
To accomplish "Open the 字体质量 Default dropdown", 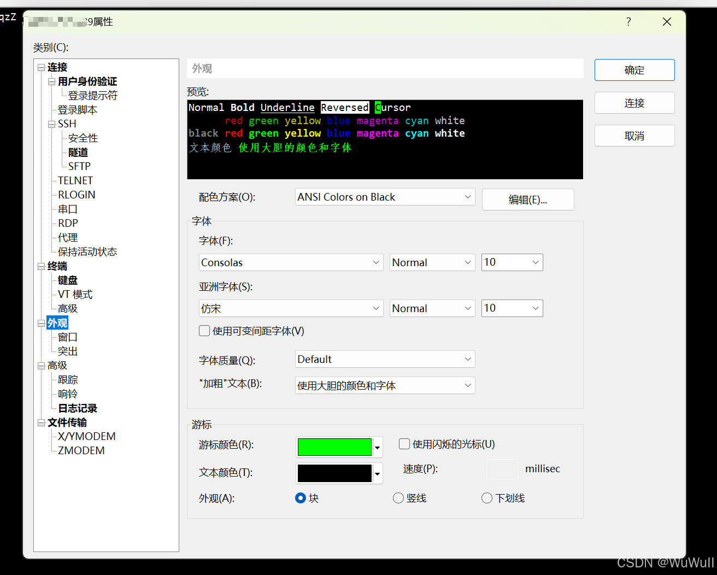I will (x=385, y=359).
